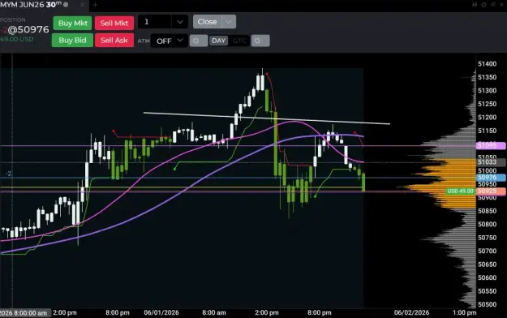The height and width of the screenshot is (318, 507).
Task: Click the Buy Mkt button
Action: pos(72,23)
